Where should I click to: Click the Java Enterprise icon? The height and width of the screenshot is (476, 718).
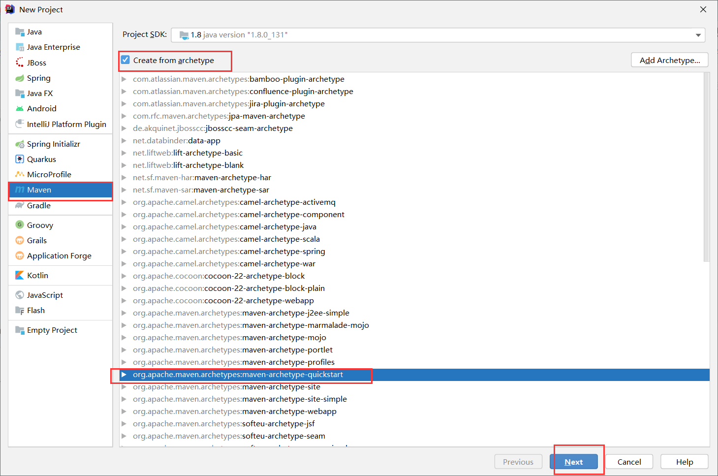pyautogui.click(x=20, y=47)
